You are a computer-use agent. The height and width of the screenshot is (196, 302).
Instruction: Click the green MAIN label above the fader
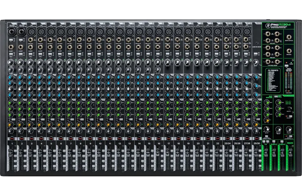pos(290,143)
